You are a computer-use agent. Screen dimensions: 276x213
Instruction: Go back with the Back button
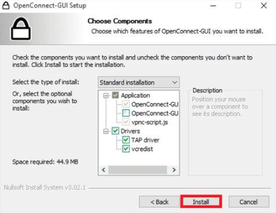[159, 202]
